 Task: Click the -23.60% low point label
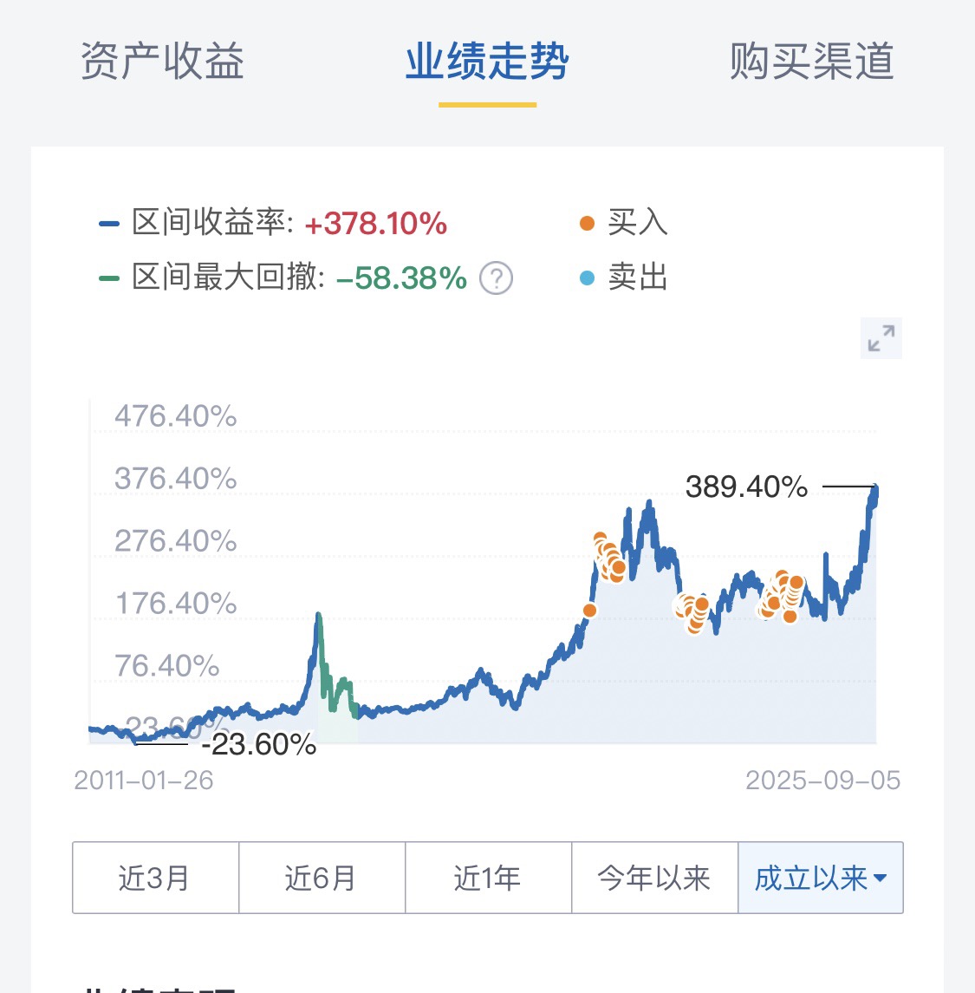tap(259, 745)
